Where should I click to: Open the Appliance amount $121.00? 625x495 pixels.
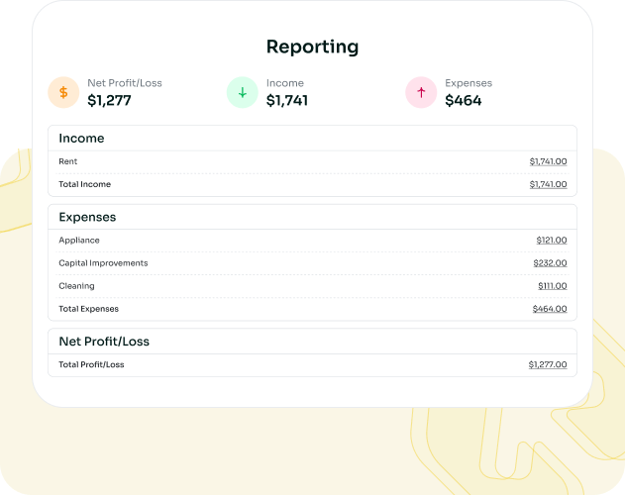coord(552,241)
